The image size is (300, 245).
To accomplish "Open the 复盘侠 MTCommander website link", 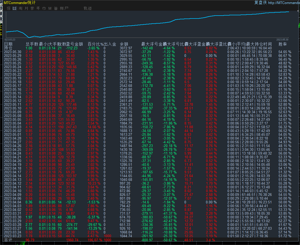I will point(284,3).
